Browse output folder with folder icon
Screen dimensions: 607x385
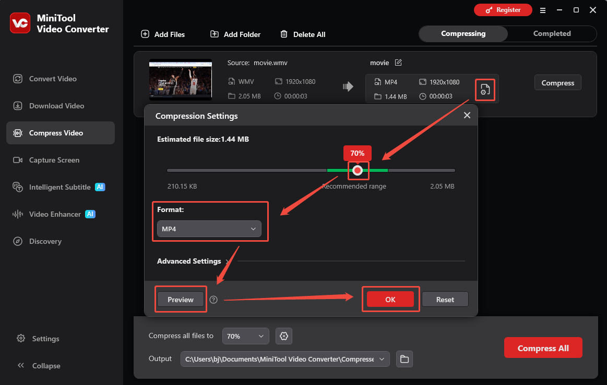pos(404,359)
